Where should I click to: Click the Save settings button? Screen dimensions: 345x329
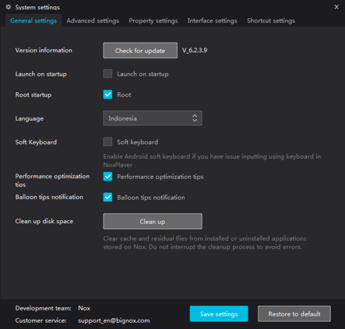coord(218,313)
